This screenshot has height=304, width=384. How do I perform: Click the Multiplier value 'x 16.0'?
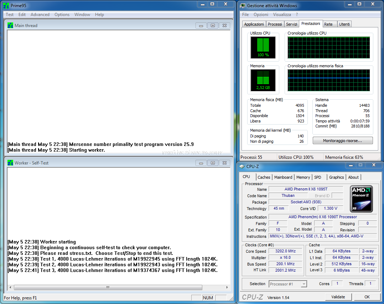click(285, 257)
